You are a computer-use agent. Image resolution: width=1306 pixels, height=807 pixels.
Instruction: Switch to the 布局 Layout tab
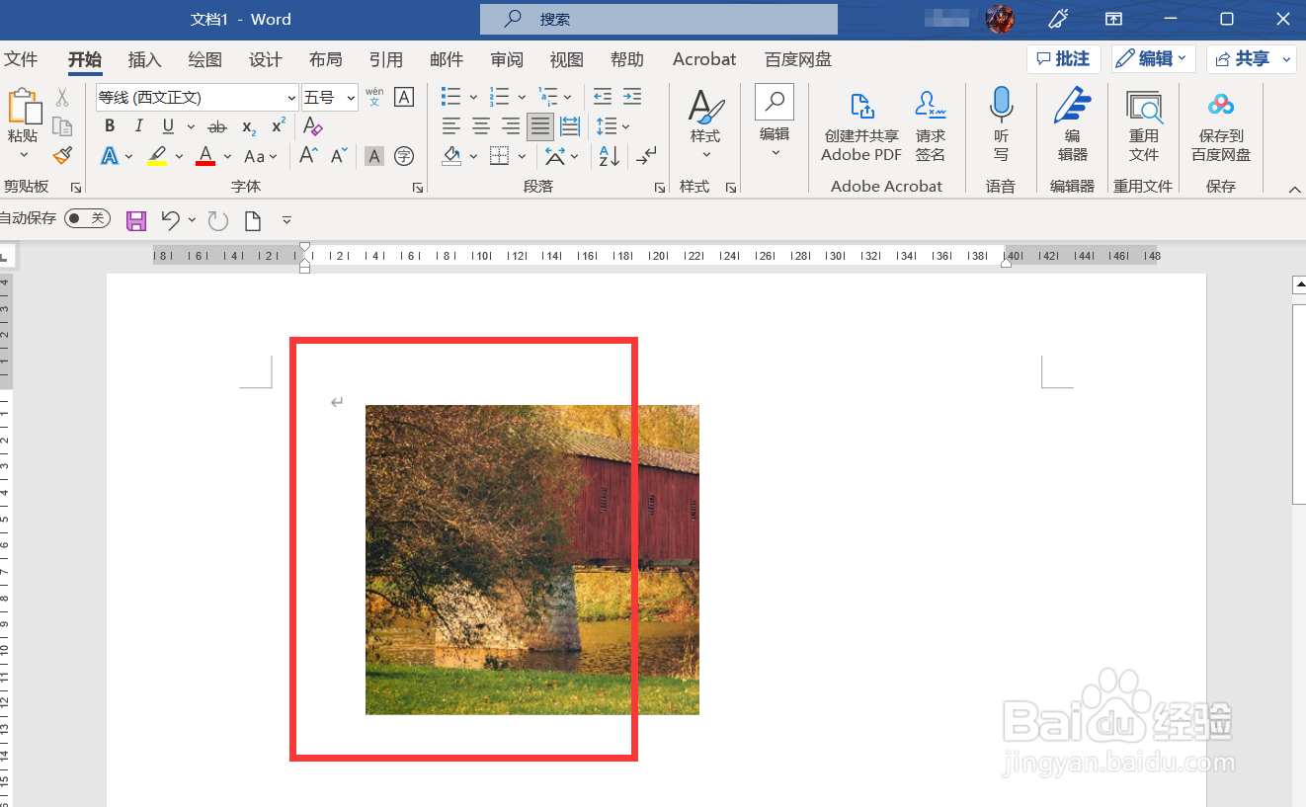pos(325,59)
